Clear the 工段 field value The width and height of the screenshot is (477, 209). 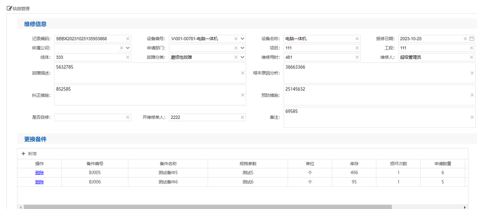pyautogui.click(x=472, y=48)
